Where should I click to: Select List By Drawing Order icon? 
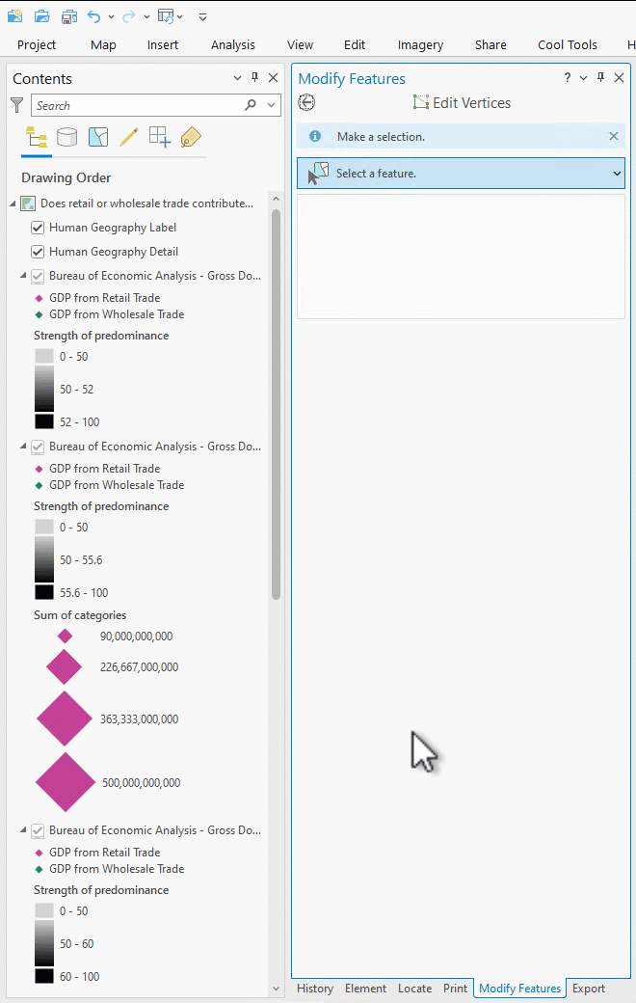37,137
